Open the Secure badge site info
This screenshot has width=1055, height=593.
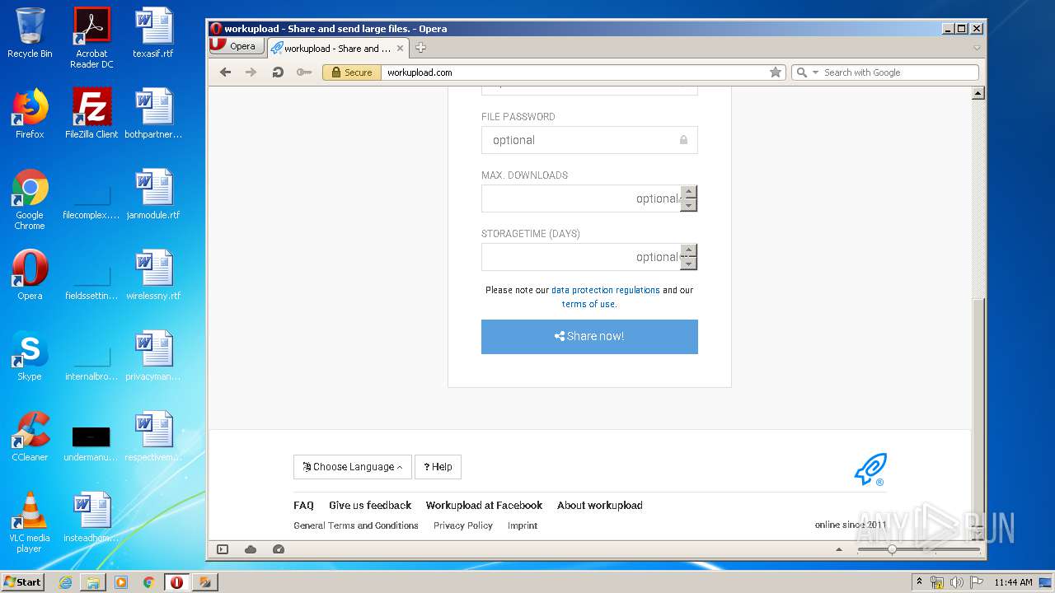click(351, 72)
